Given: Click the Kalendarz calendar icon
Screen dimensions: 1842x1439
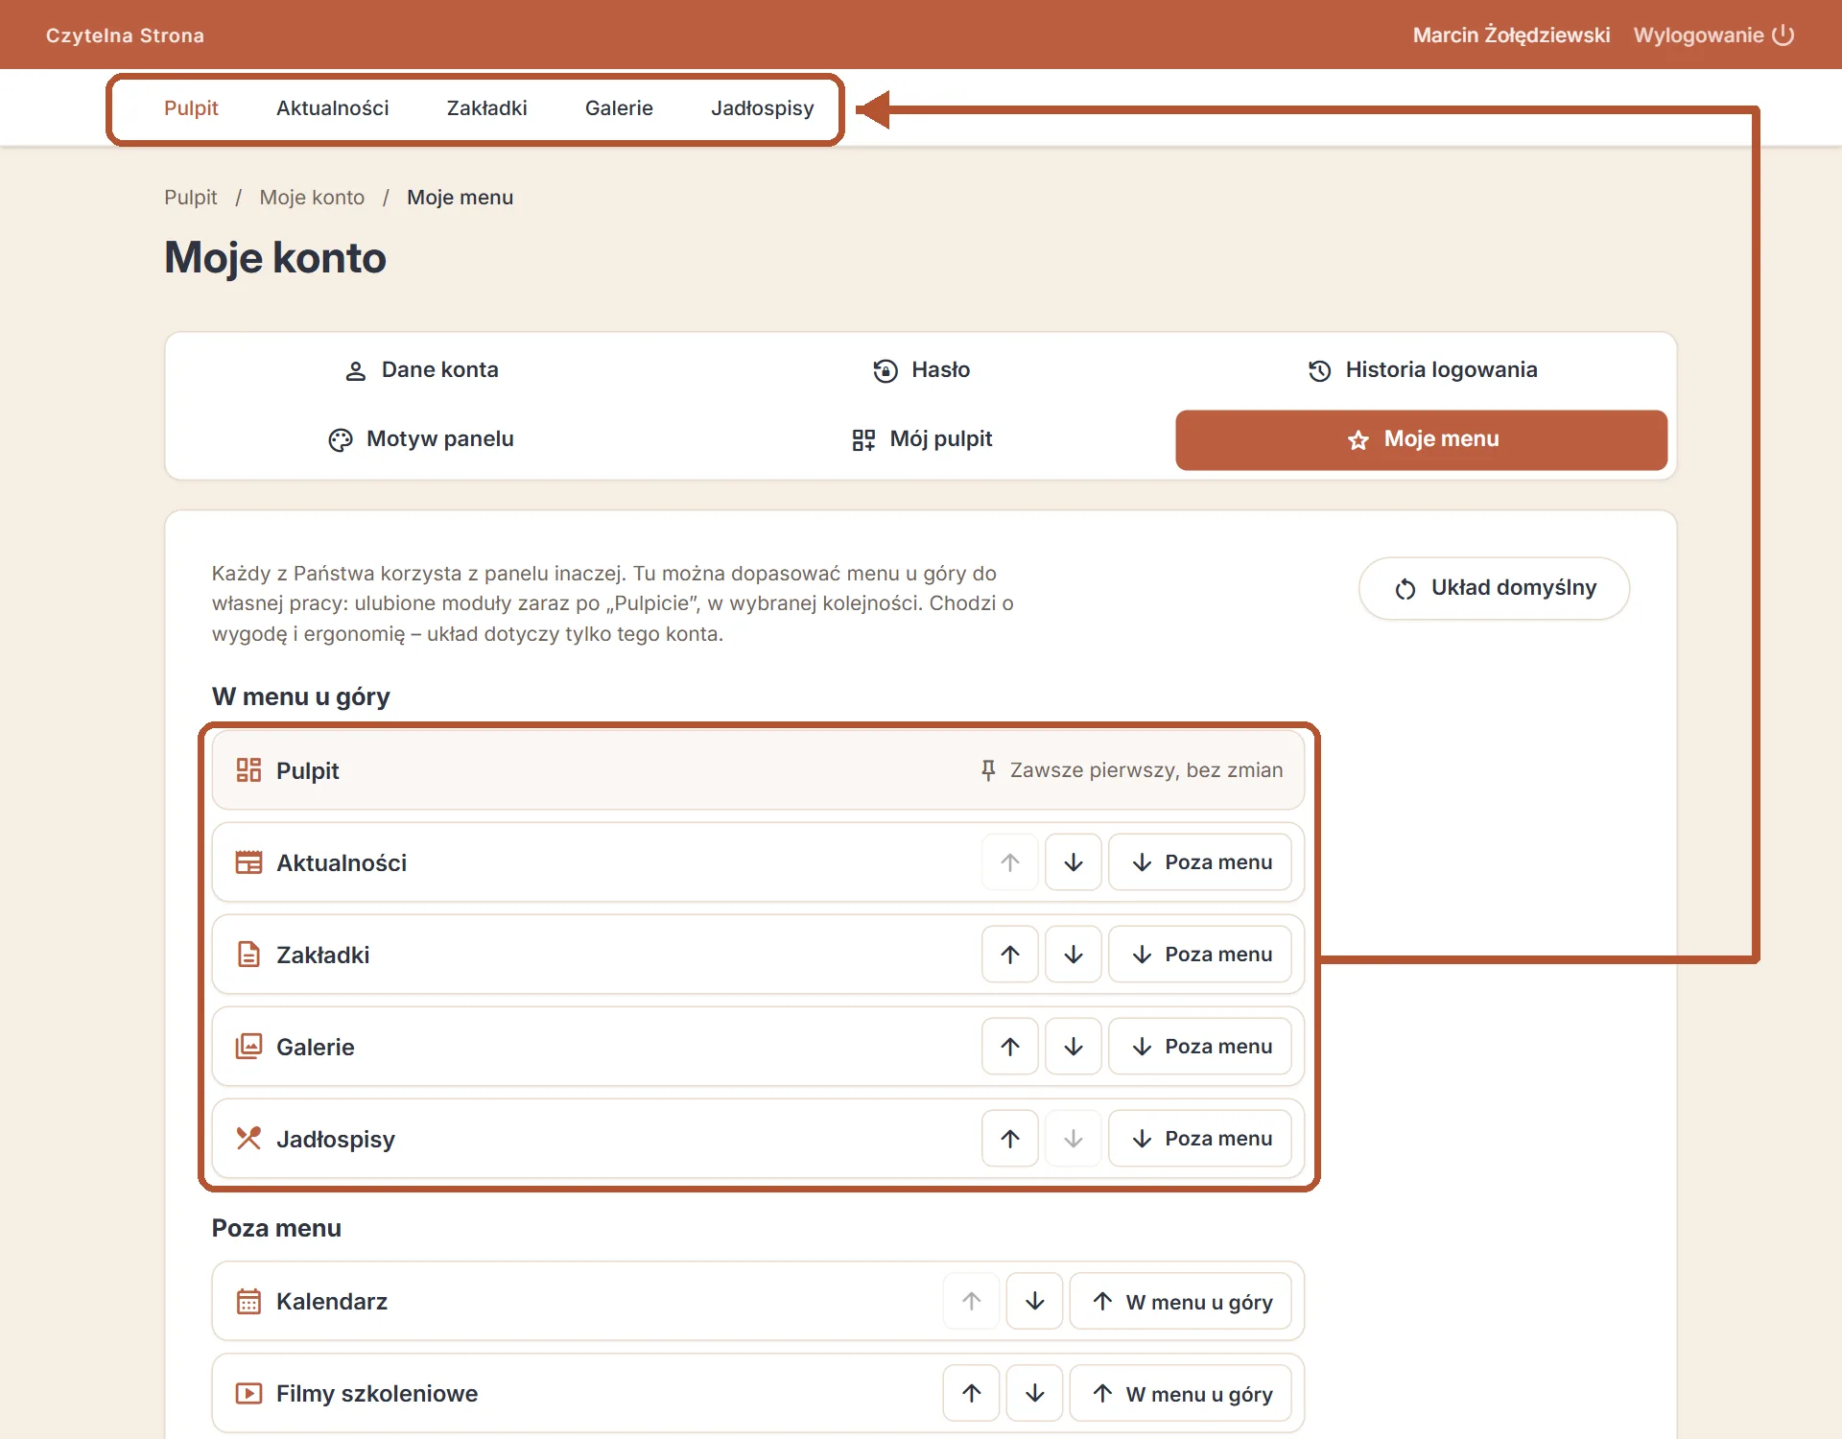Looking at the screenshot, I should [248, 1302].
